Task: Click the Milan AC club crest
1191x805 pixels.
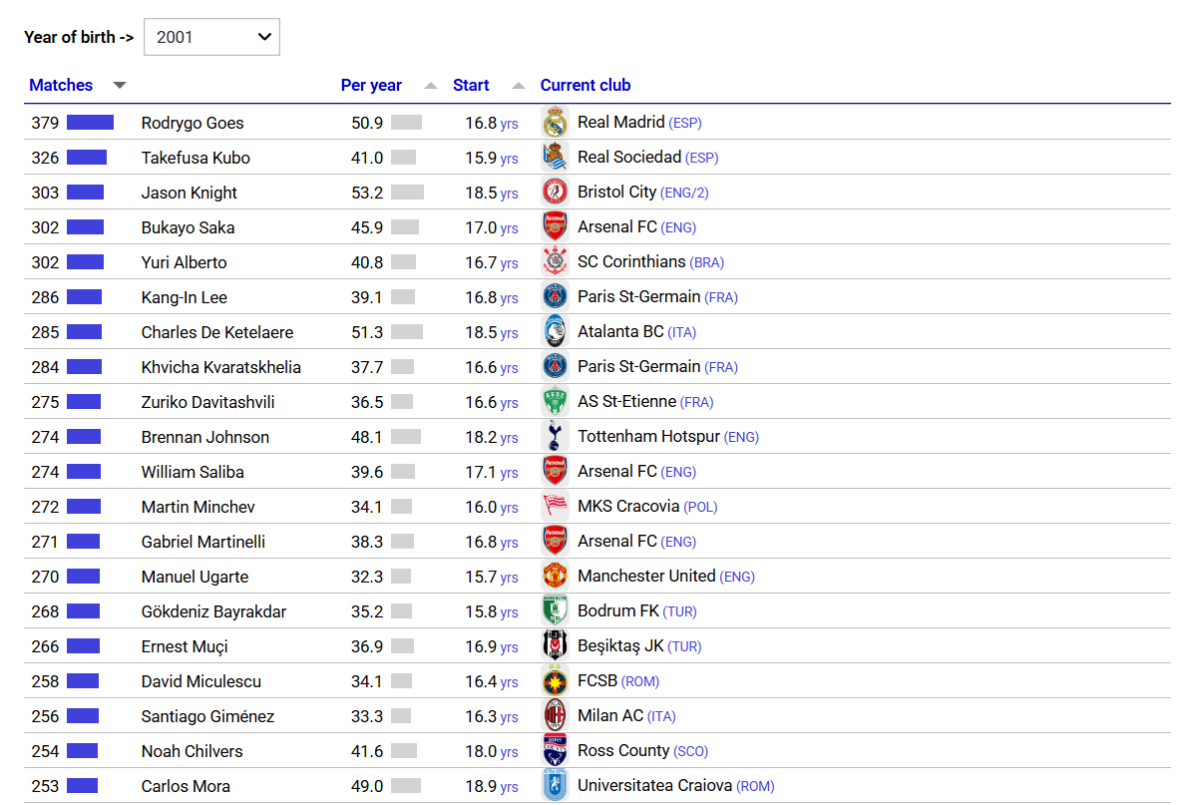Action: click(556, 716)
